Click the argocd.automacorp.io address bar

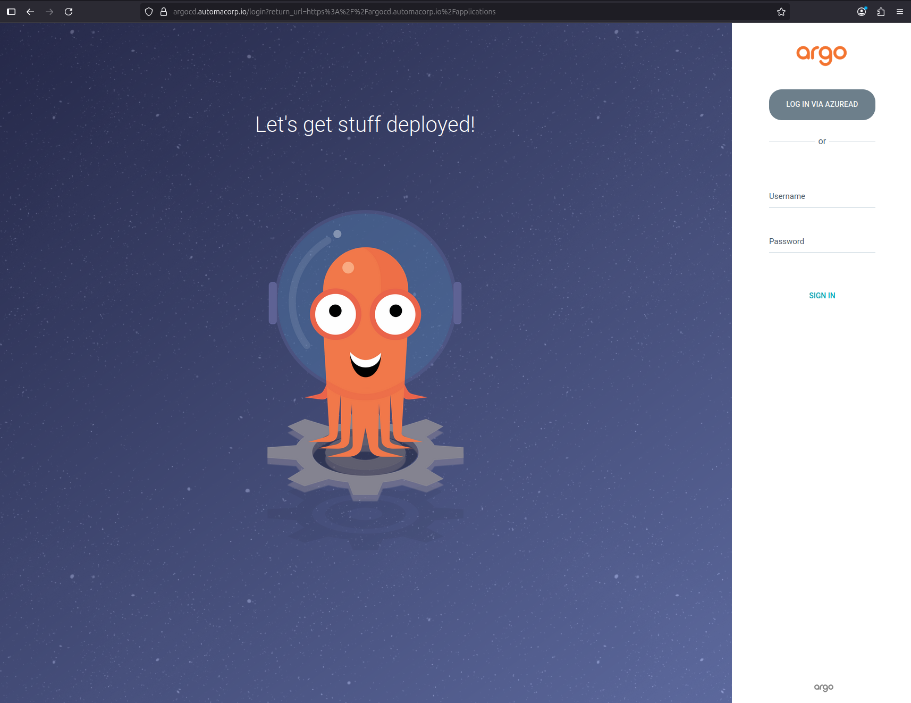coord(465,12)
